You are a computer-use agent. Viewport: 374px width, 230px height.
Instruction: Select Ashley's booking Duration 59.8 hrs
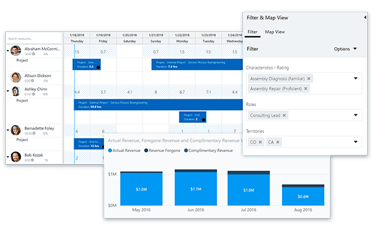(158, 105)
